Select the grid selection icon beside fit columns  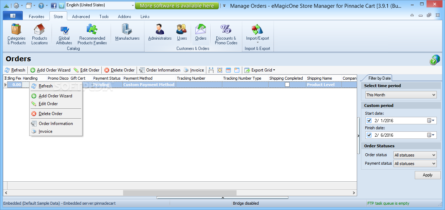click(220, 70)
